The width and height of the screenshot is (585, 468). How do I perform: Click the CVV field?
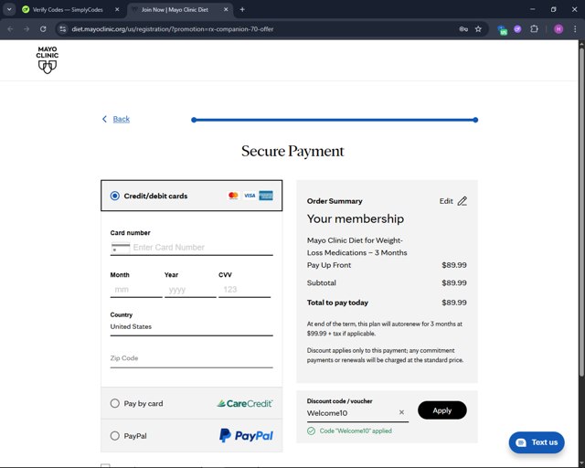point(244,290)
